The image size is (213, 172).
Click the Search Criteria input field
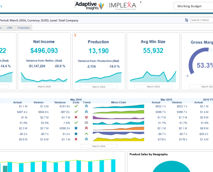202,20
